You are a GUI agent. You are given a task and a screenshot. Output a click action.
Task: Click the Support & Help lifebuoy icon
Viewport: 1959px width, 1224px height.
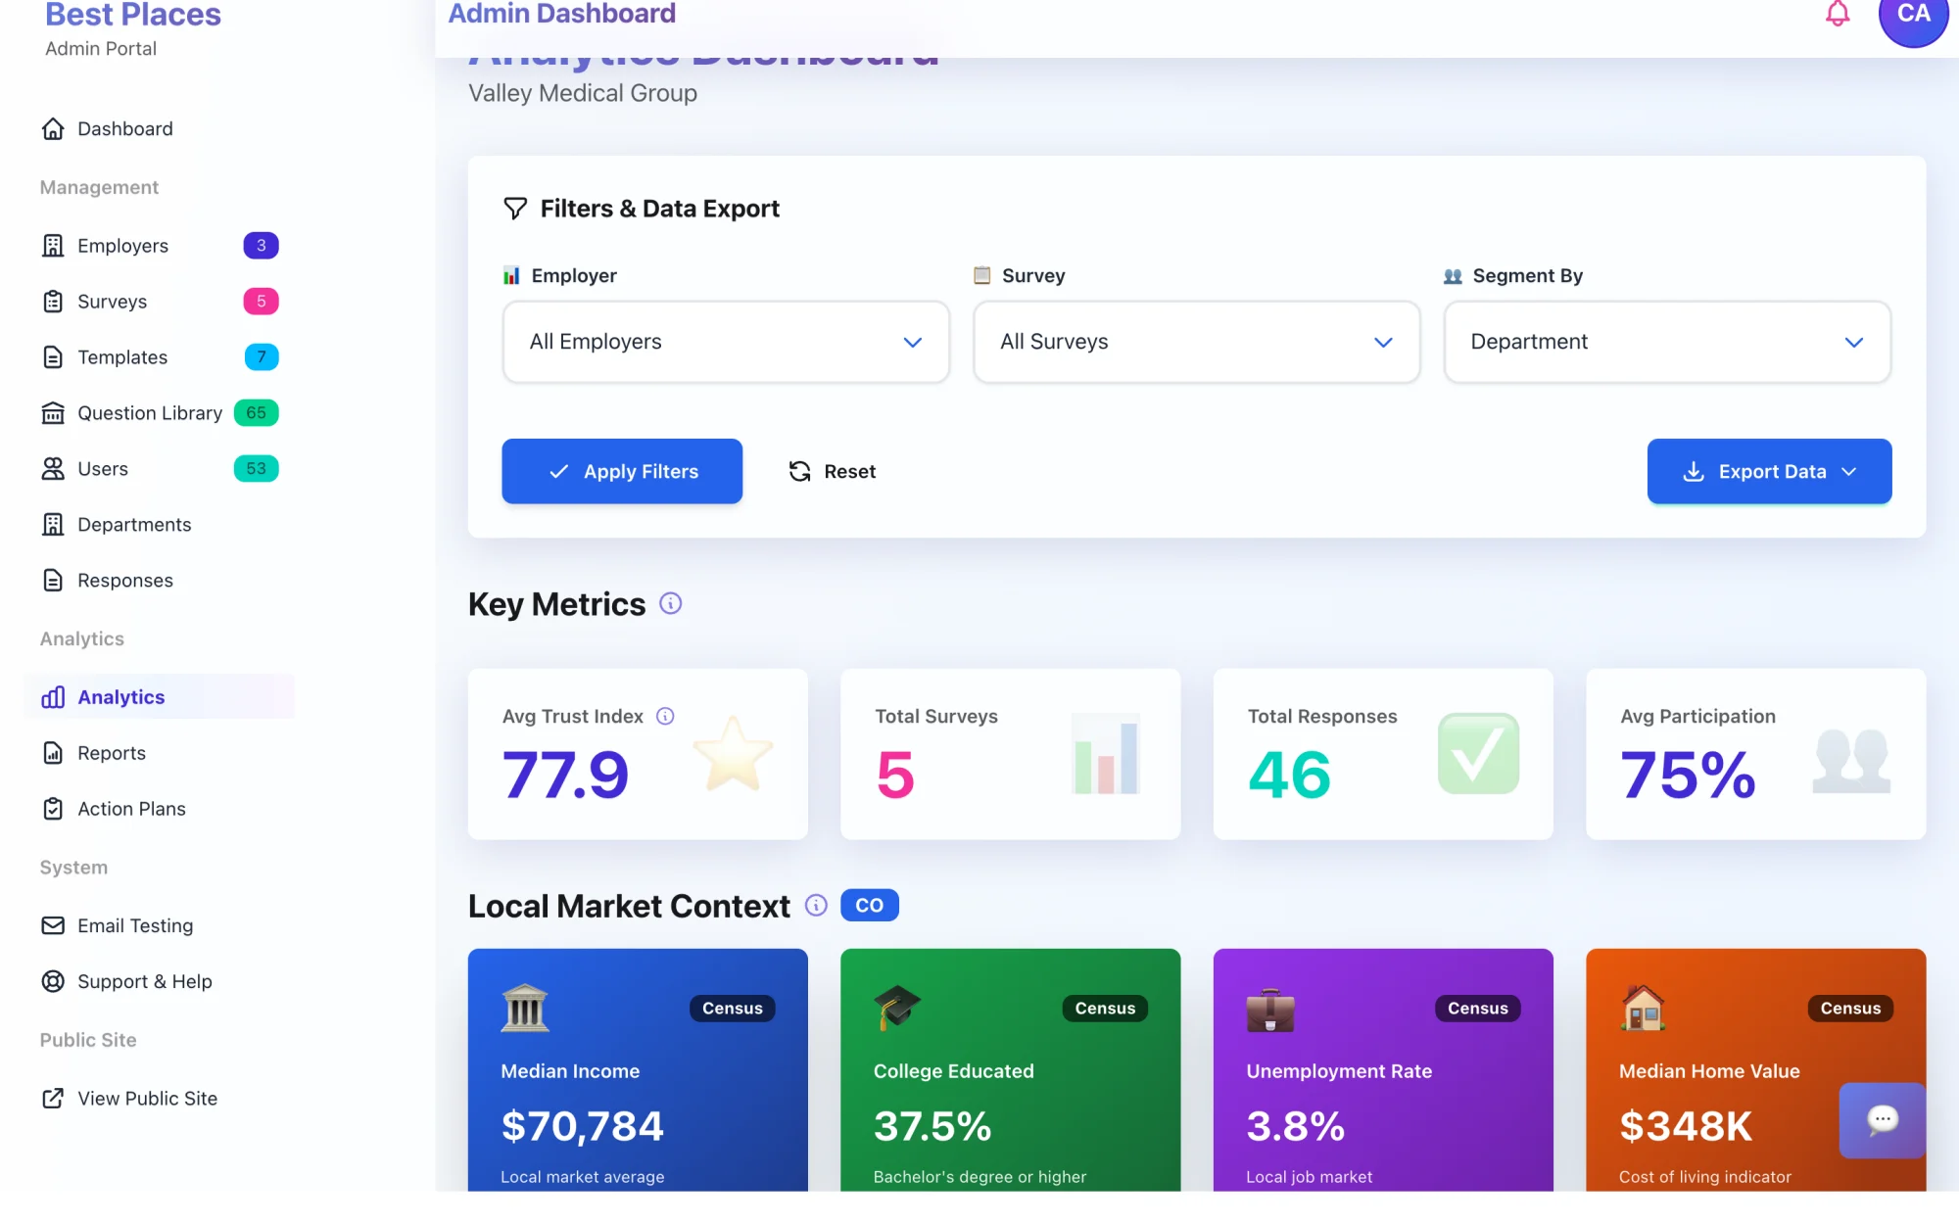(53, 982)
